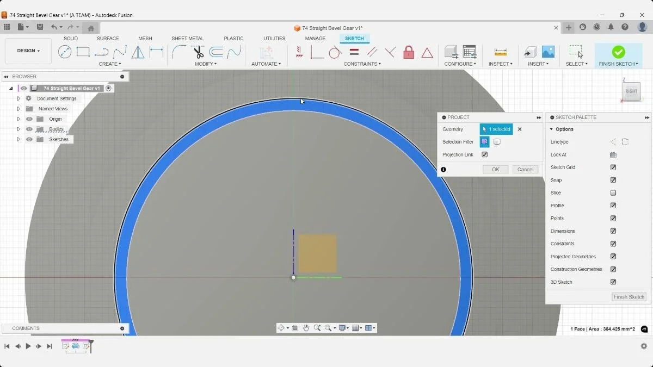Click the Finish Sketch button in palette
The width and height of the screenshot is (653, 367).
click(629, 297)
